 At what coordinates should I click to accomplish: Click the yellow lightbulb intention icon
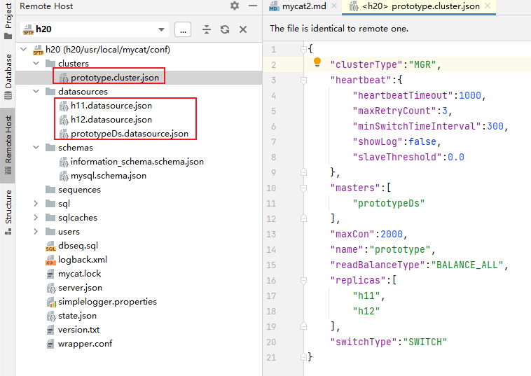[317, 62]
